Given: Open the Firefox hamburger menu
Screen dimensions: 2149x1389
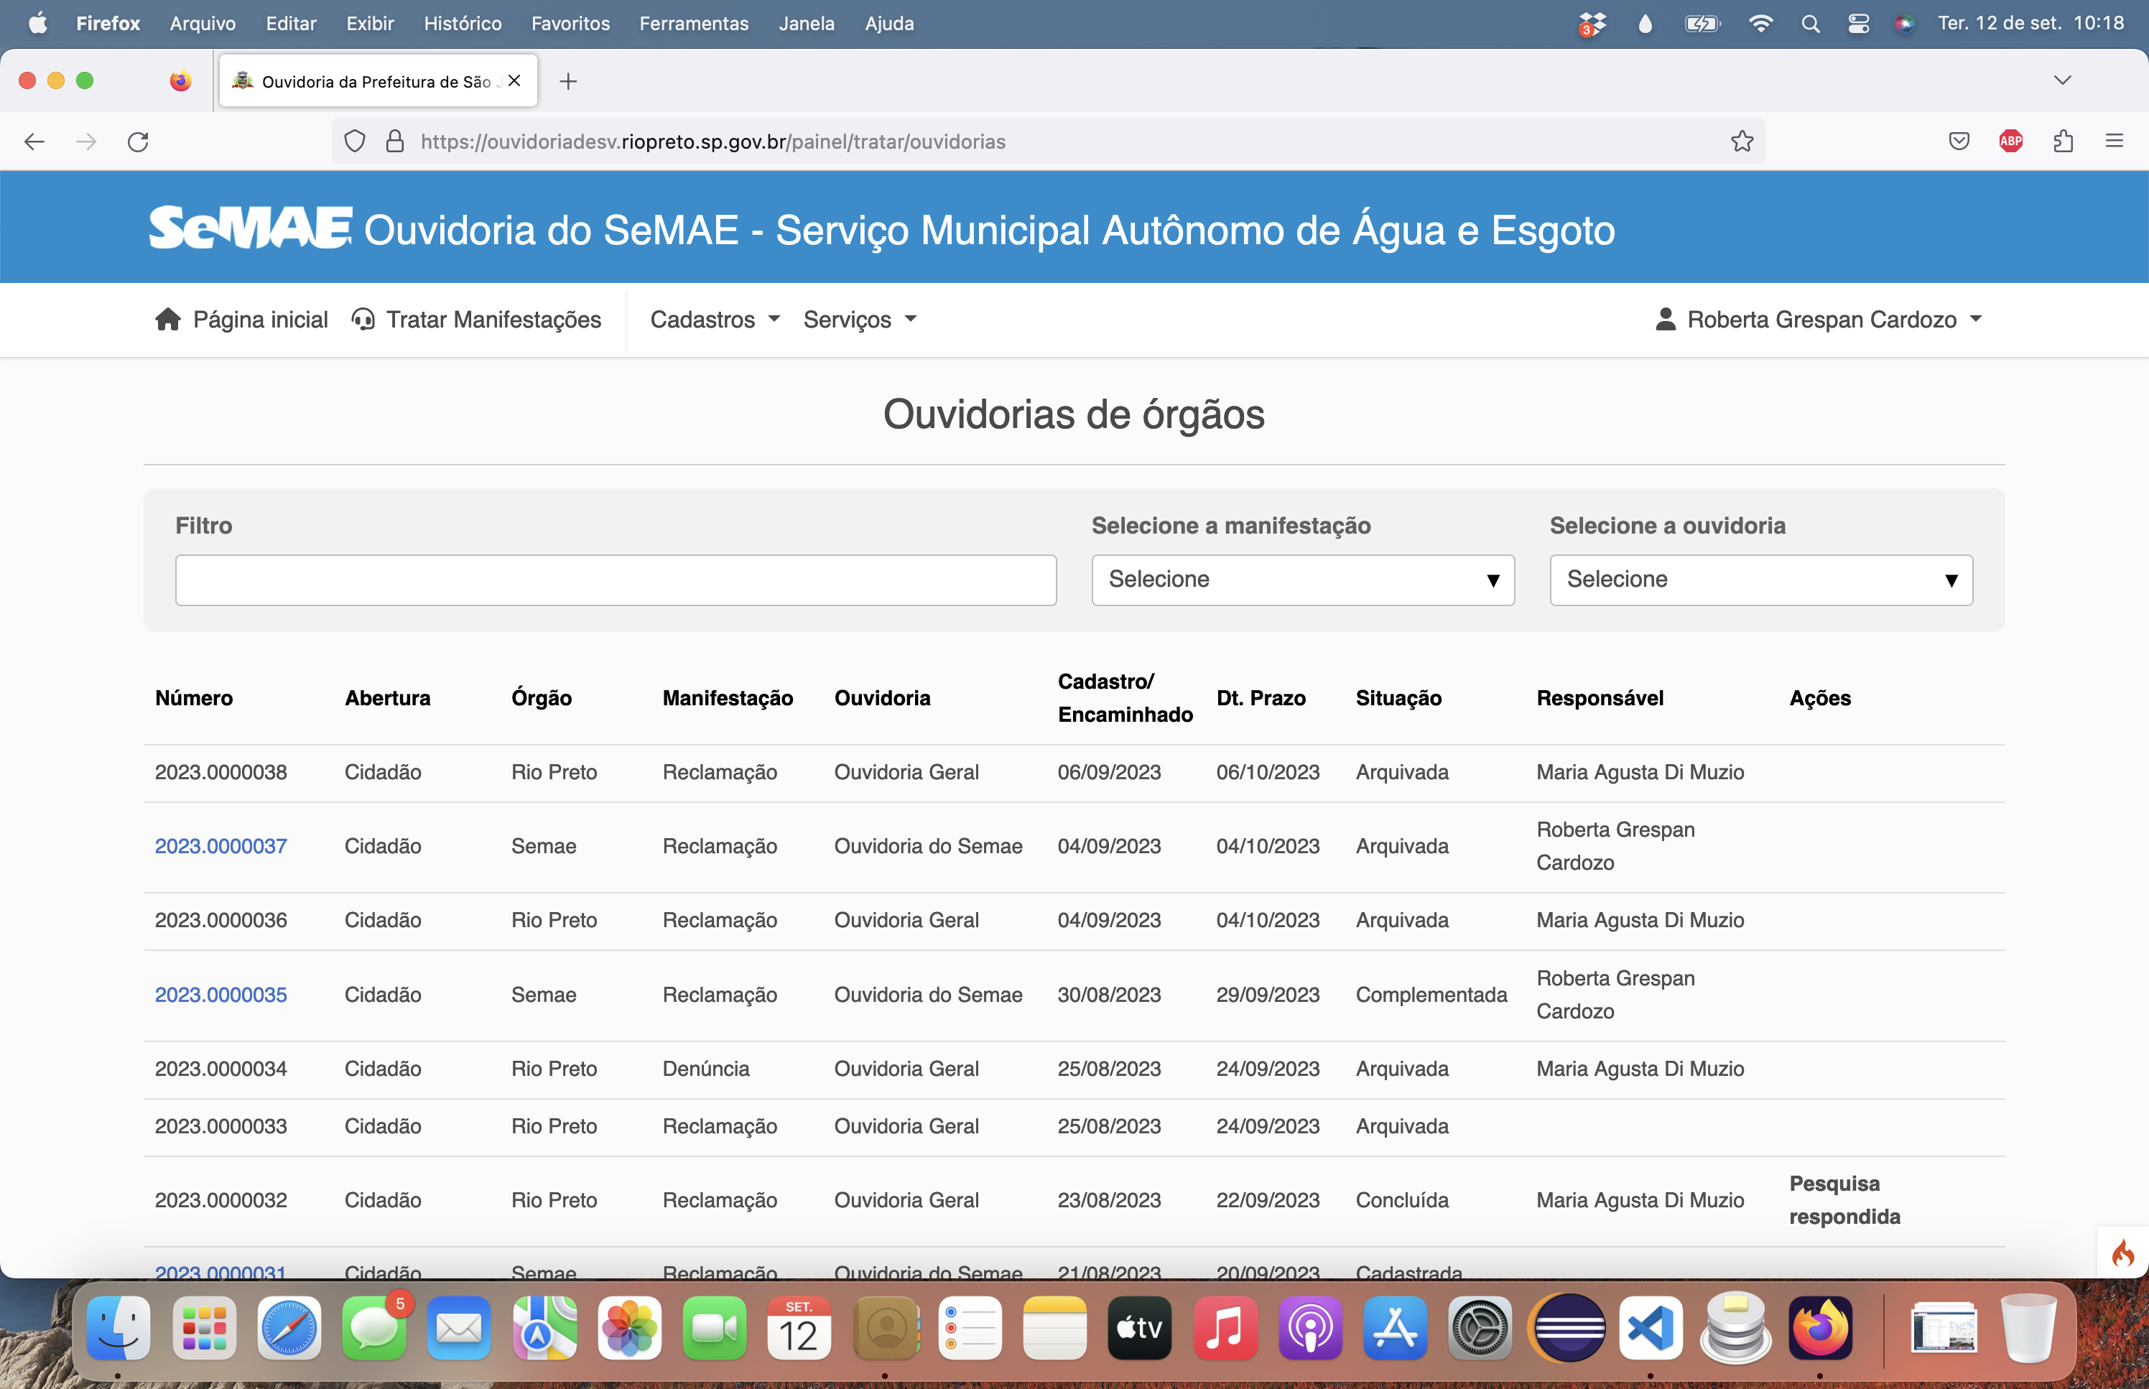Looking at the screenshot, I should click(x=2114, y=141).
